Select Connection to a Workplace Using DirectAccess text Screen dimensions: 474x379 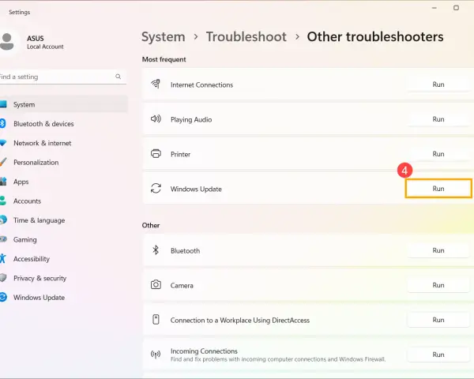[x=240, y=321]
